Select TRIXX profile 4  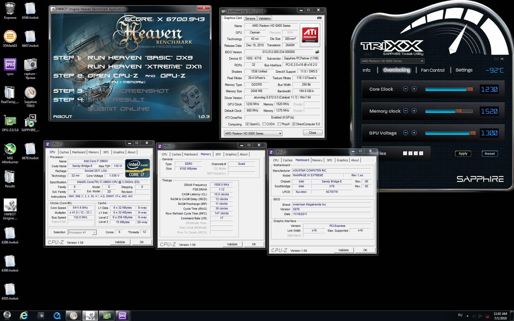coord(421,153)
